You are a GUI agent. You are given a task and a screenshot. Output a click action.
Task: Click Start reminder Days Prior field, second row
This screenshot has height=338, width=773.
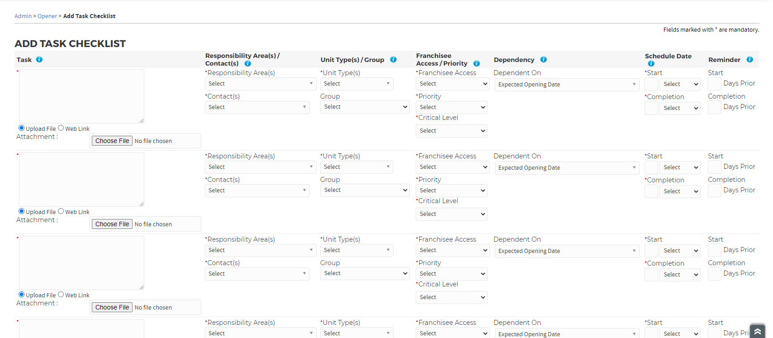click(715, 167)
